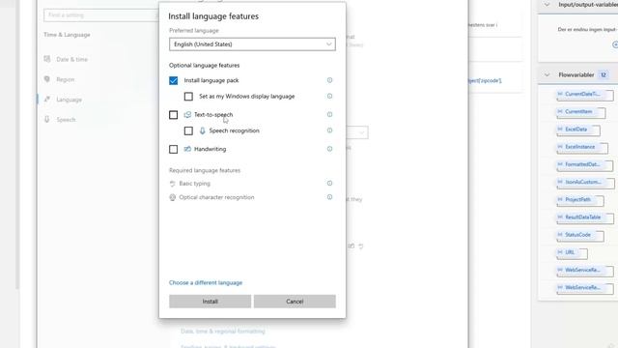Click info icon in the Text-to-speech row

329,114
